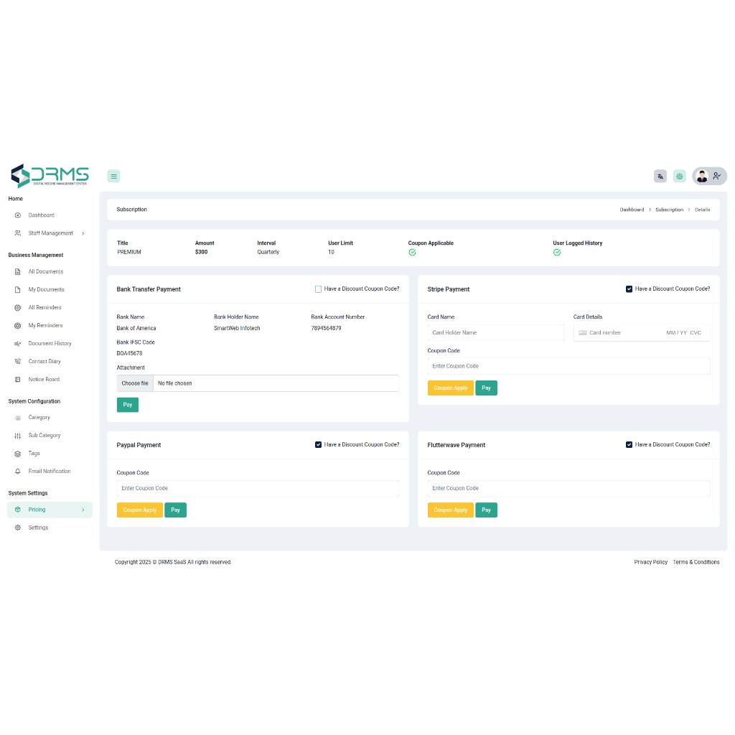Enable Bank Transfer discount coupon checkbox
This screenshot has height=735, width=735.
(x=318, y=289)
